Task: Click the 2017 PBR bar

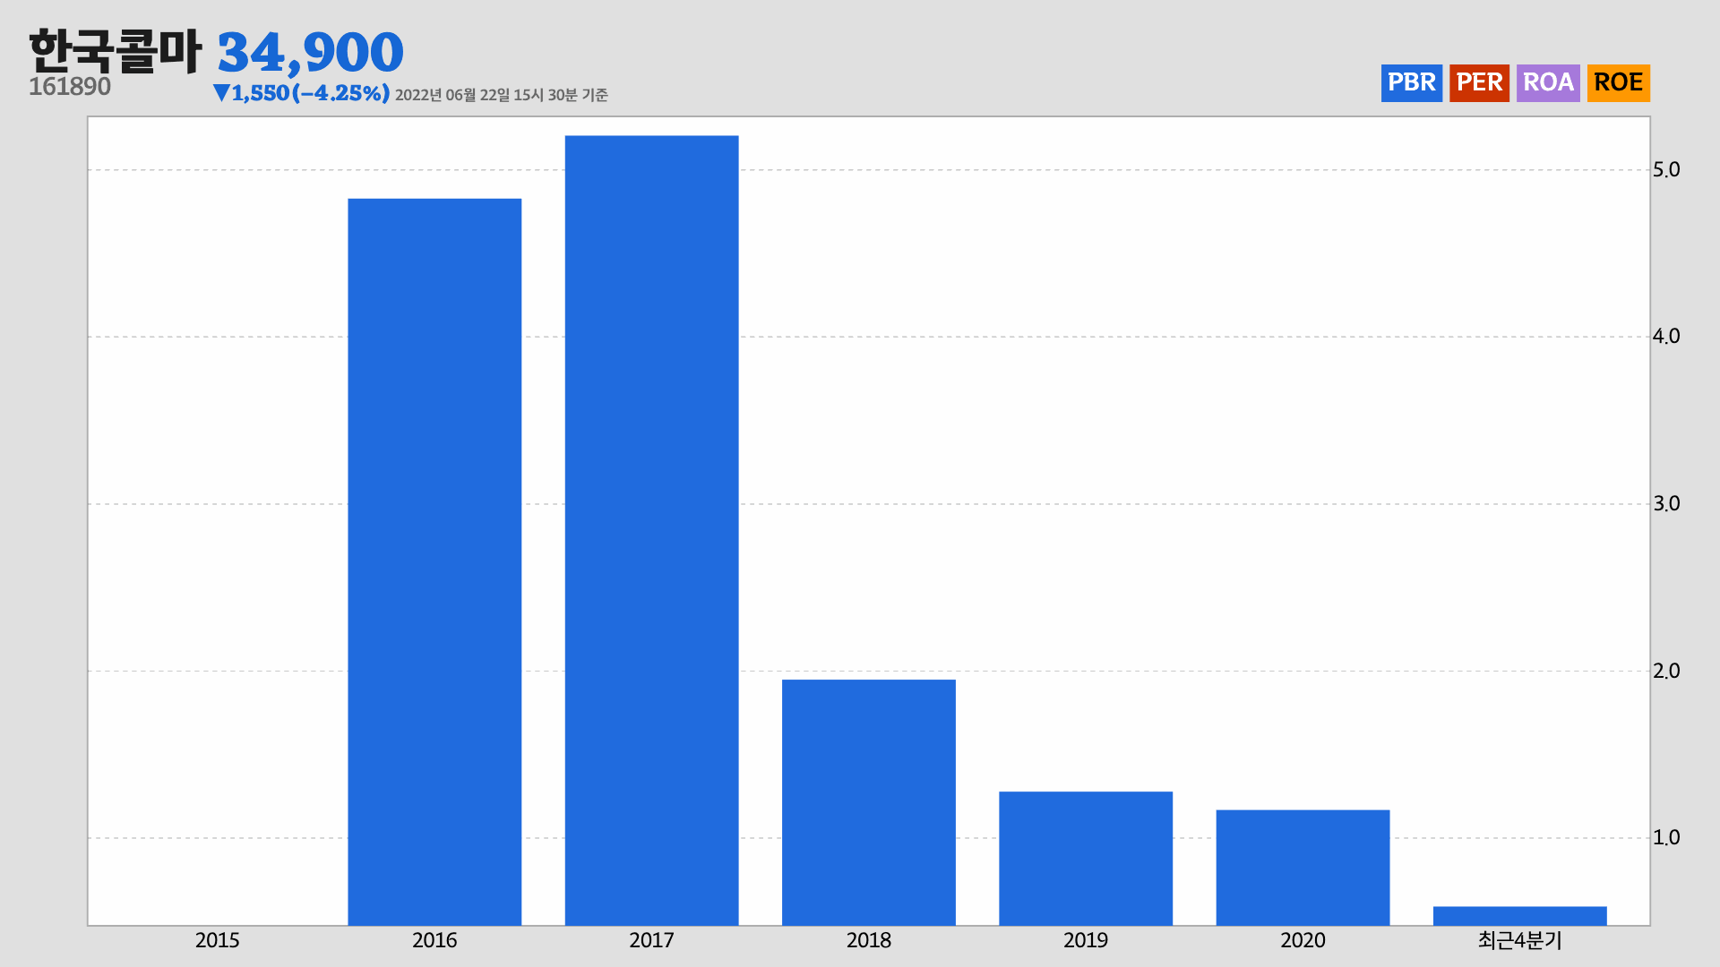Action: click(x=651, y=530)
